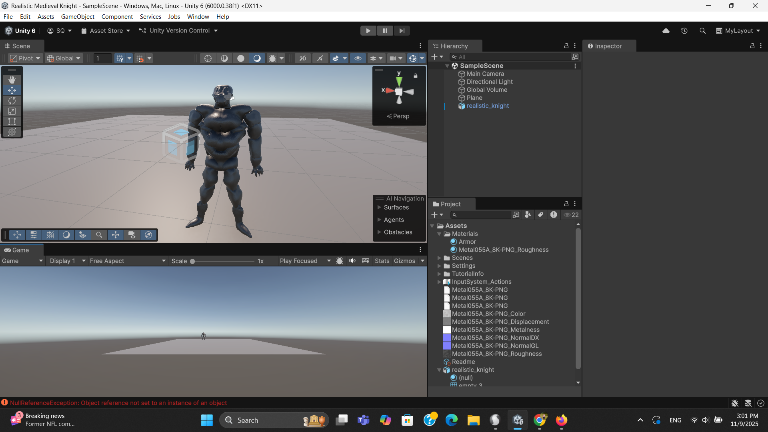
Task: Open the Unity cloud services icon
Action: 666,31
